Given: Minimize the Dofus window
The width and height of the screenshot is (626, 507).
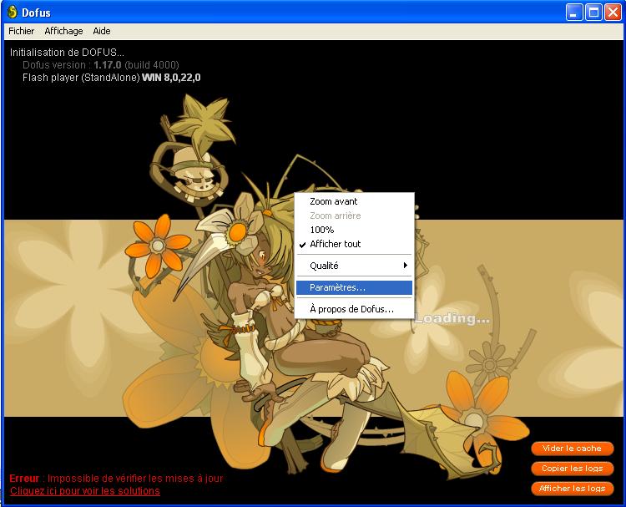Looking at the screenshot, I should [x=574, y=13].
